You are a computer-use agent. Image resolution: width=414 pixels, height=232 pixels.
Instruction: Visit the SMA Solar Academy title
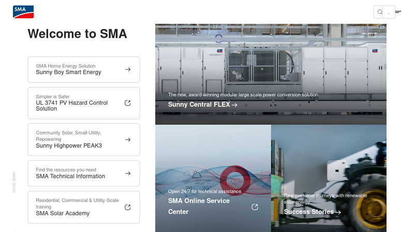pyautogui.click(x=63, y=213)
